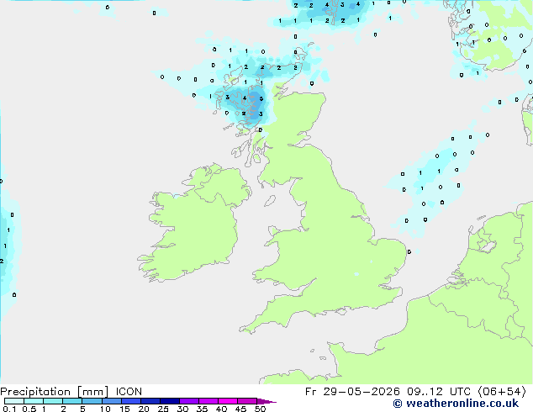Click the 35–40 mm violet legend box

coord(208,401)
